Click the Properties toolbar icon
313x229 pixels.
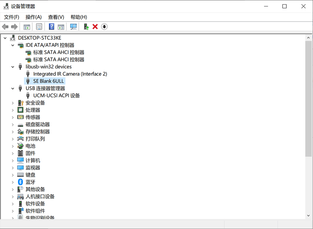pyautogui.click(x=39, y=27)
